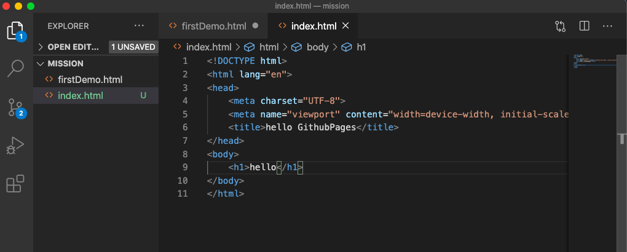Viewport: 627px width, 252px height.
Task: Open the Search view in activity bar
Action: click(16, 69)
